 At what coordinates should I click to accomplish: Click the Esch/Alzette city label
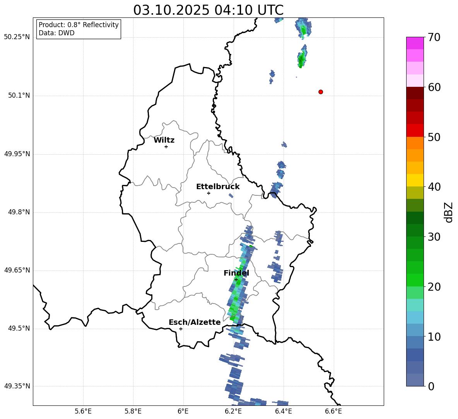[x=195, y=322]
